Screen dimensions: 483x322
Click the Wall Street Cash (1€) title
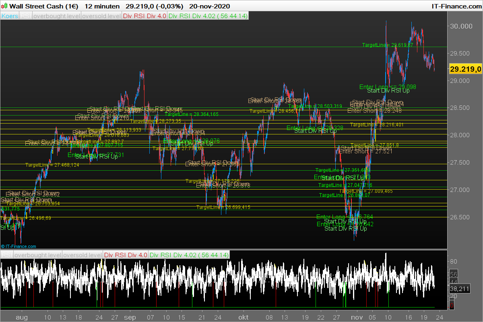pos(44,6)
